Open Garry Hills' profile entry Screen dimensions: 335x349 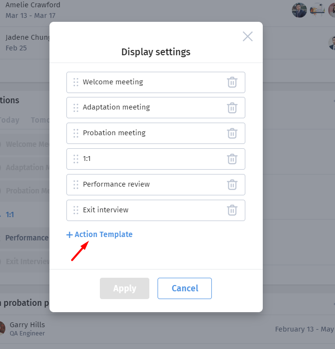(x=27, y=329)
